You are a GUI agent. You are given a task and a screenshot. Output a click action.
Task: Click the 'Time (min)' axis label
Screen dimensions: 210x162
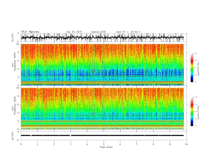coord(106,147)
